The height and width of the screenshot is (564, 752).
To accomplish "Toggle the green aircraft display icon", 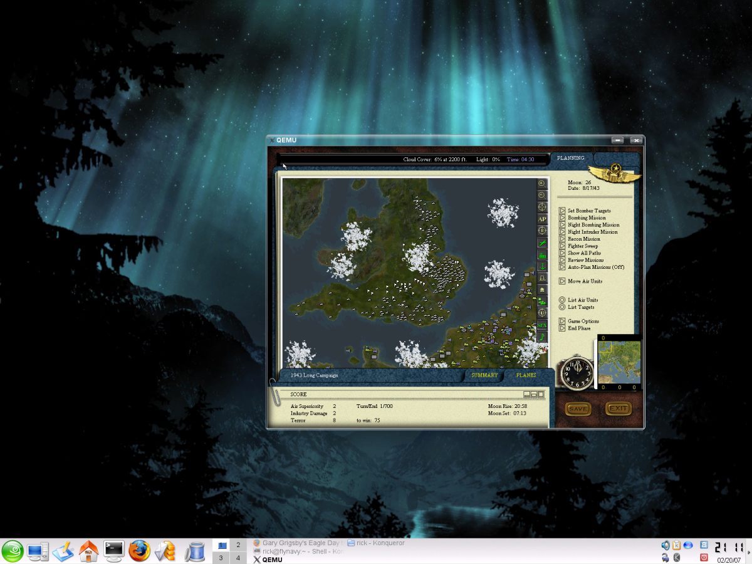I will 542,242.
